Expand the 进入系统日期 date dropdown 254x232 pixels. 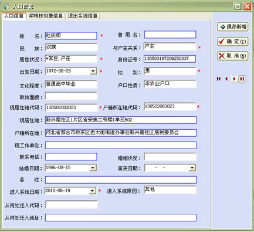point(92,191)
